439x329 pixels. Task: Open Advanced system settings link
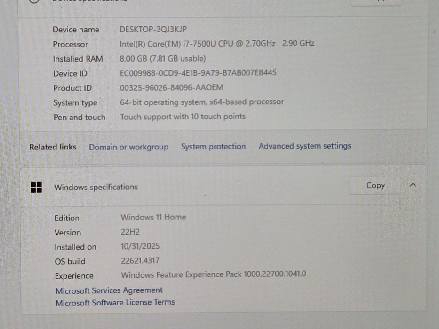[304, 146]
